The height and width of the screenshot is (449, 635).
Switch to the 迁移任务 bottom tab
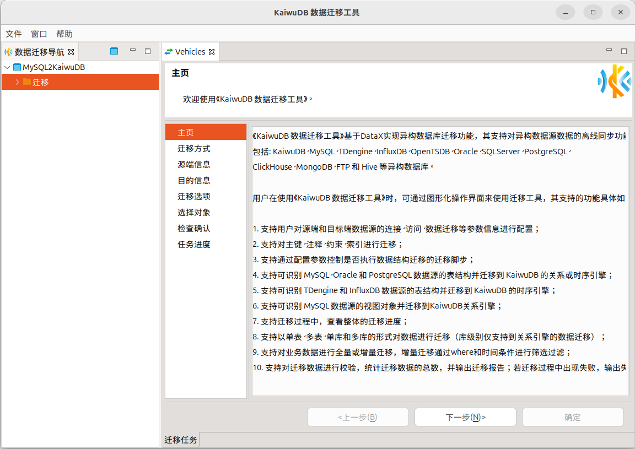[181, 440]
